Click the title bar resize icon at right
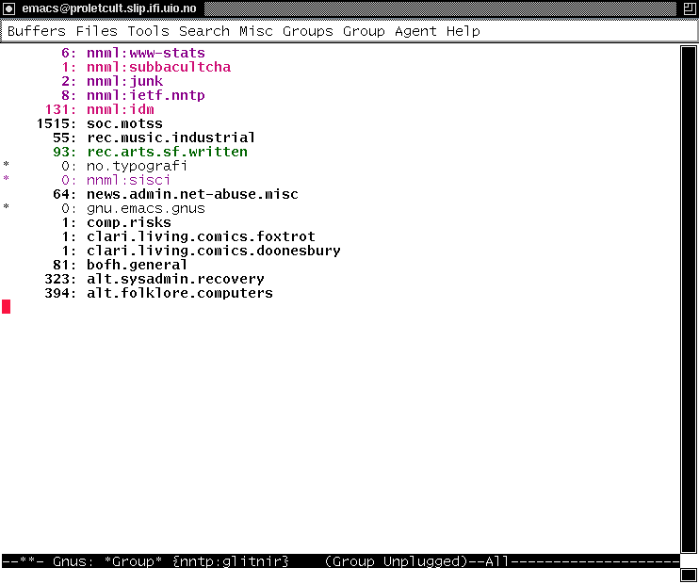This screenshot has height=584, width=699. tap(690, 8)
